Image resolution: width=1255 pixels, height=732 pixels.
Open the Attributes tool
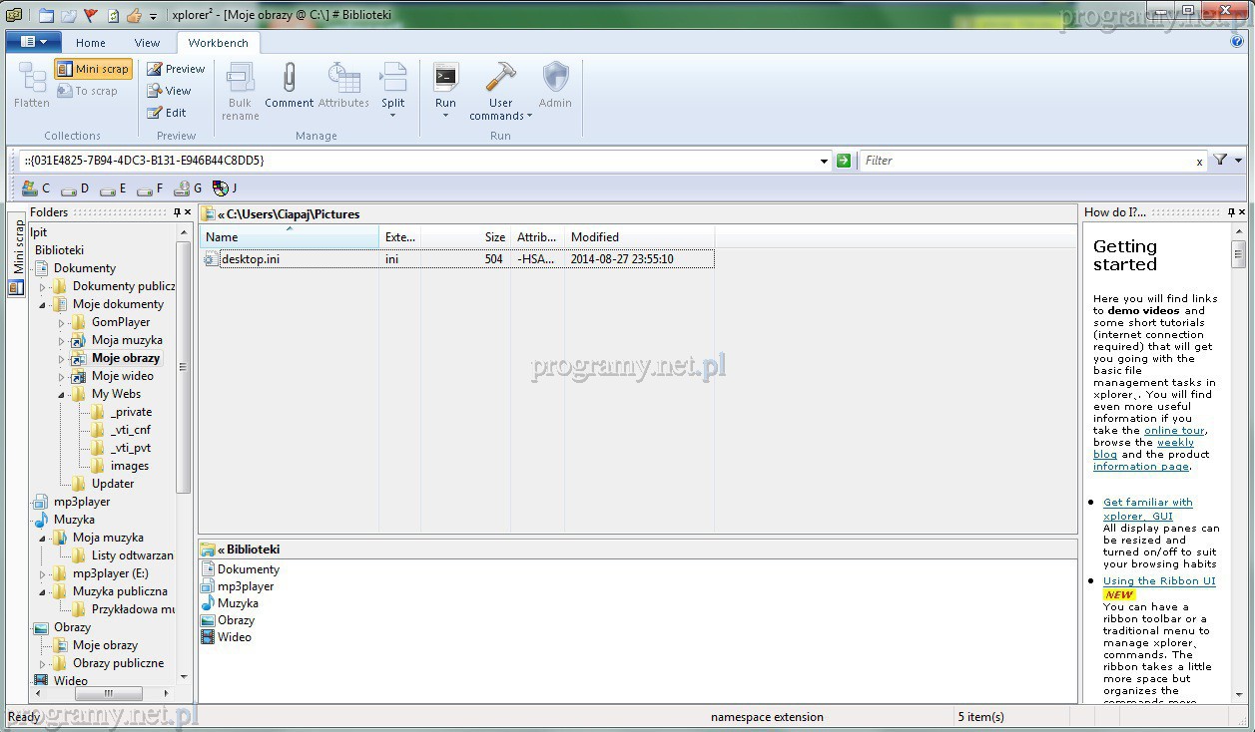click(343, 79)
